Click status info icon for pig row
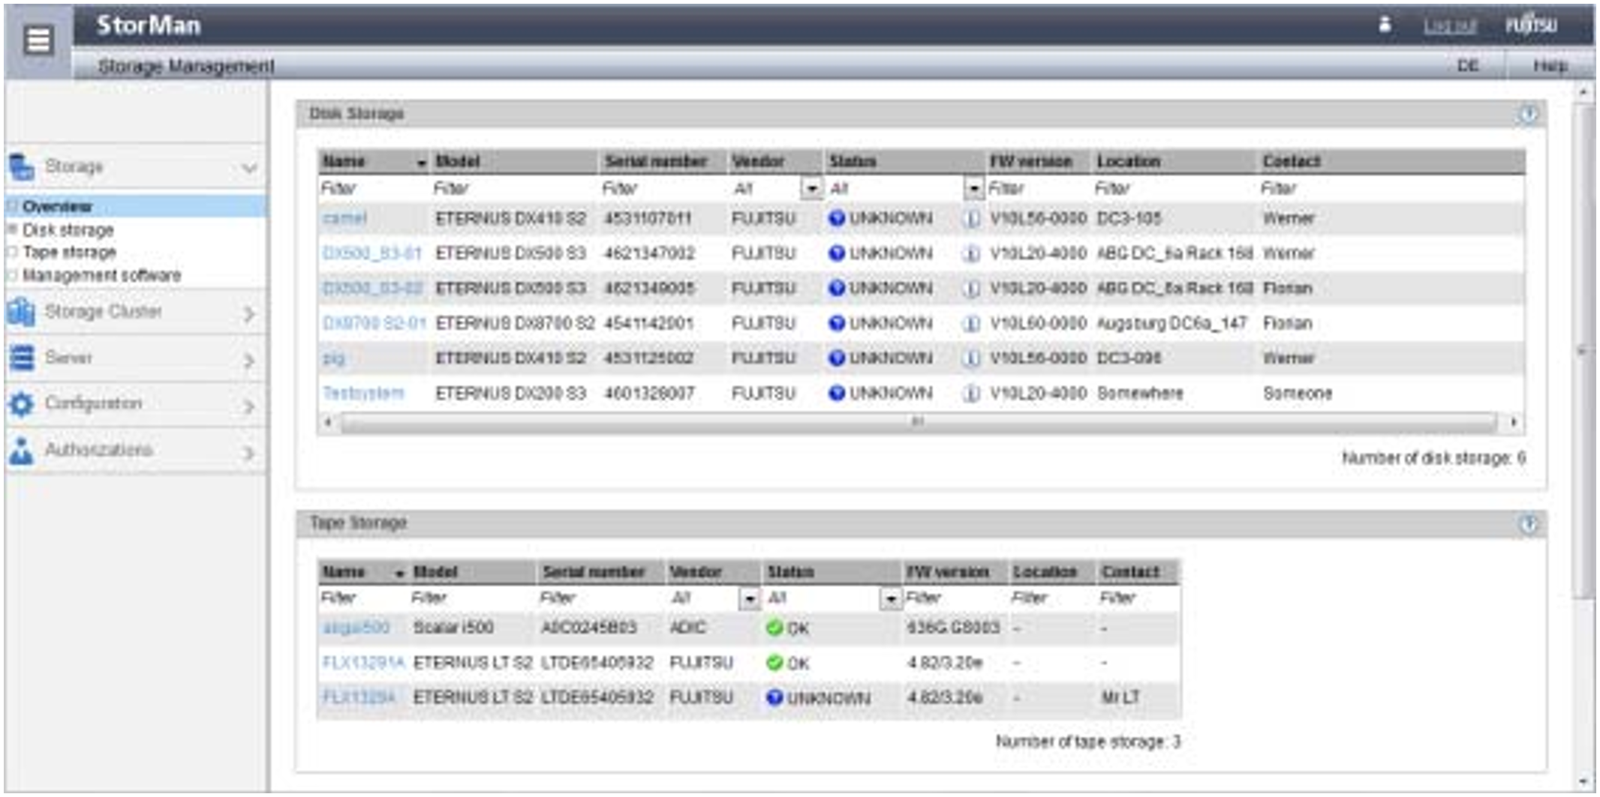The height and width of the screenshot is (797, 1600). [971, 358]
